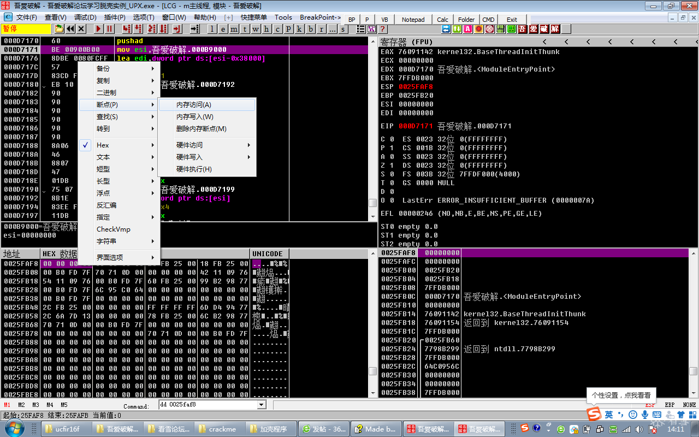Expand the 复制 context submenu

point(119,80)
